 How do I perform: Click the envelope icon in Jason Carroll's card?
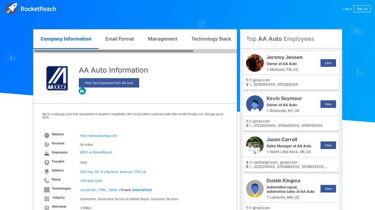pos(251,162)
